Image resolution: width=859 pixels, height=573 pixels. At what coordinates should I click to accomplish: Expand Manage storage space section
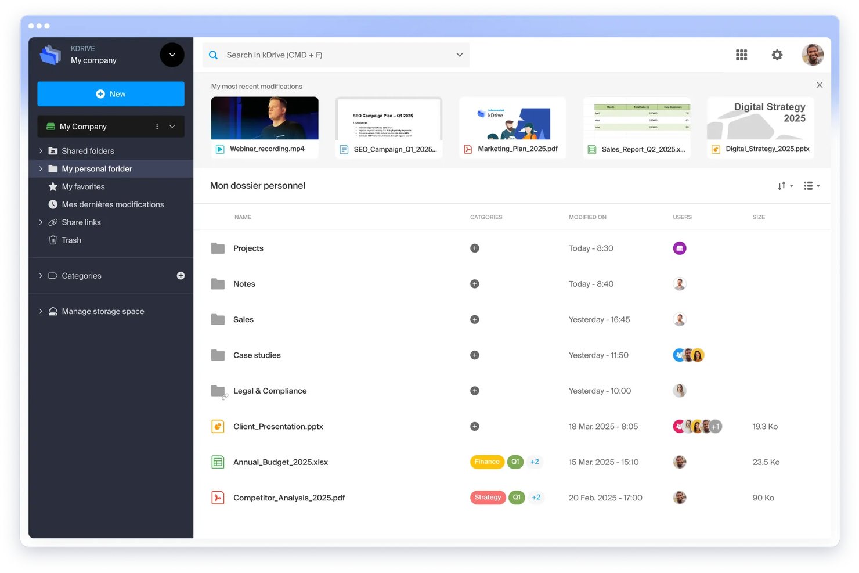tap(41, 311)
